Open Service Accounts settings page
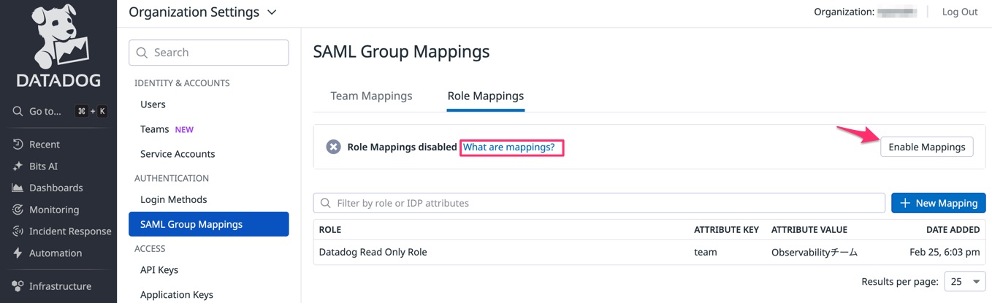The height and width of the screenshot is (303, 992). click(x=178, y=154)
